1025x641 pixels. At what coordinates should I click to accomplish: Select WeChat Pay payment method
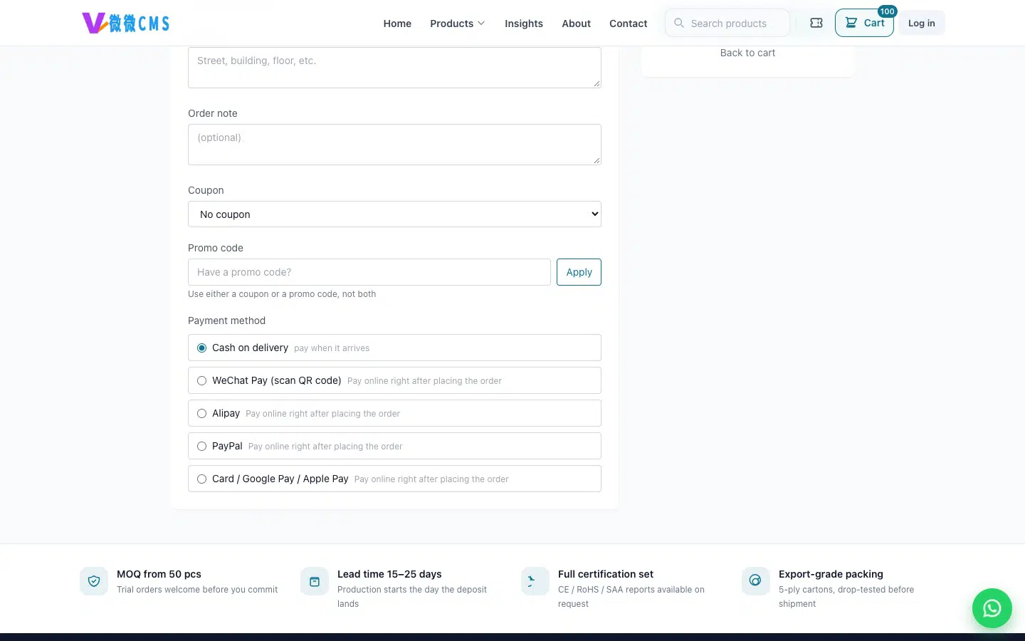(394, 380)
